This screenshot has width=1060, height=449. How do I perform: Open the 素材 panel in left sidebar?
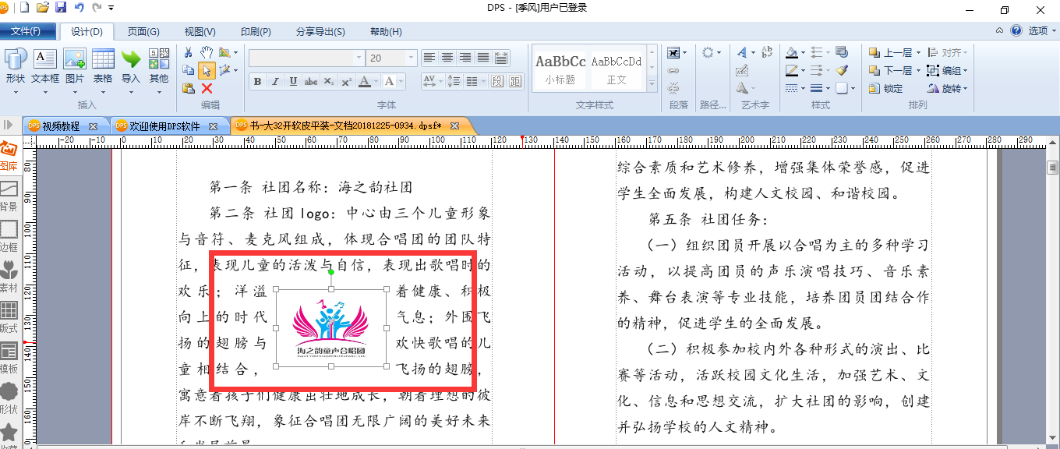[x=9, y=275]
